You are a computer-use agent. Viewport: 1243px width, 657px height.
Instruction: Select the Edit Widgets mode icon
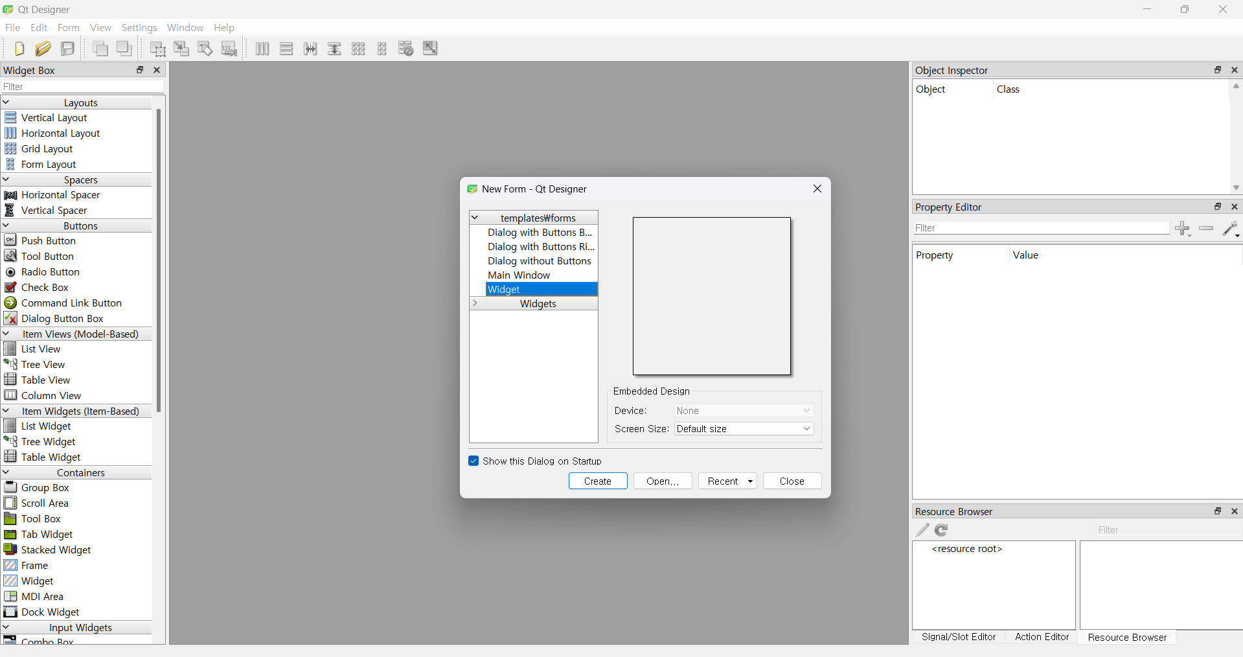click(x=157, y=49)
